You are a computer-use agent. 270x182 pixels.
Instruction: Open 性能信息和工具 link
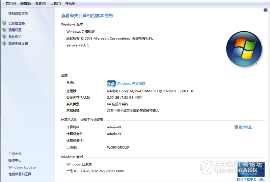[x=20, y=174]
